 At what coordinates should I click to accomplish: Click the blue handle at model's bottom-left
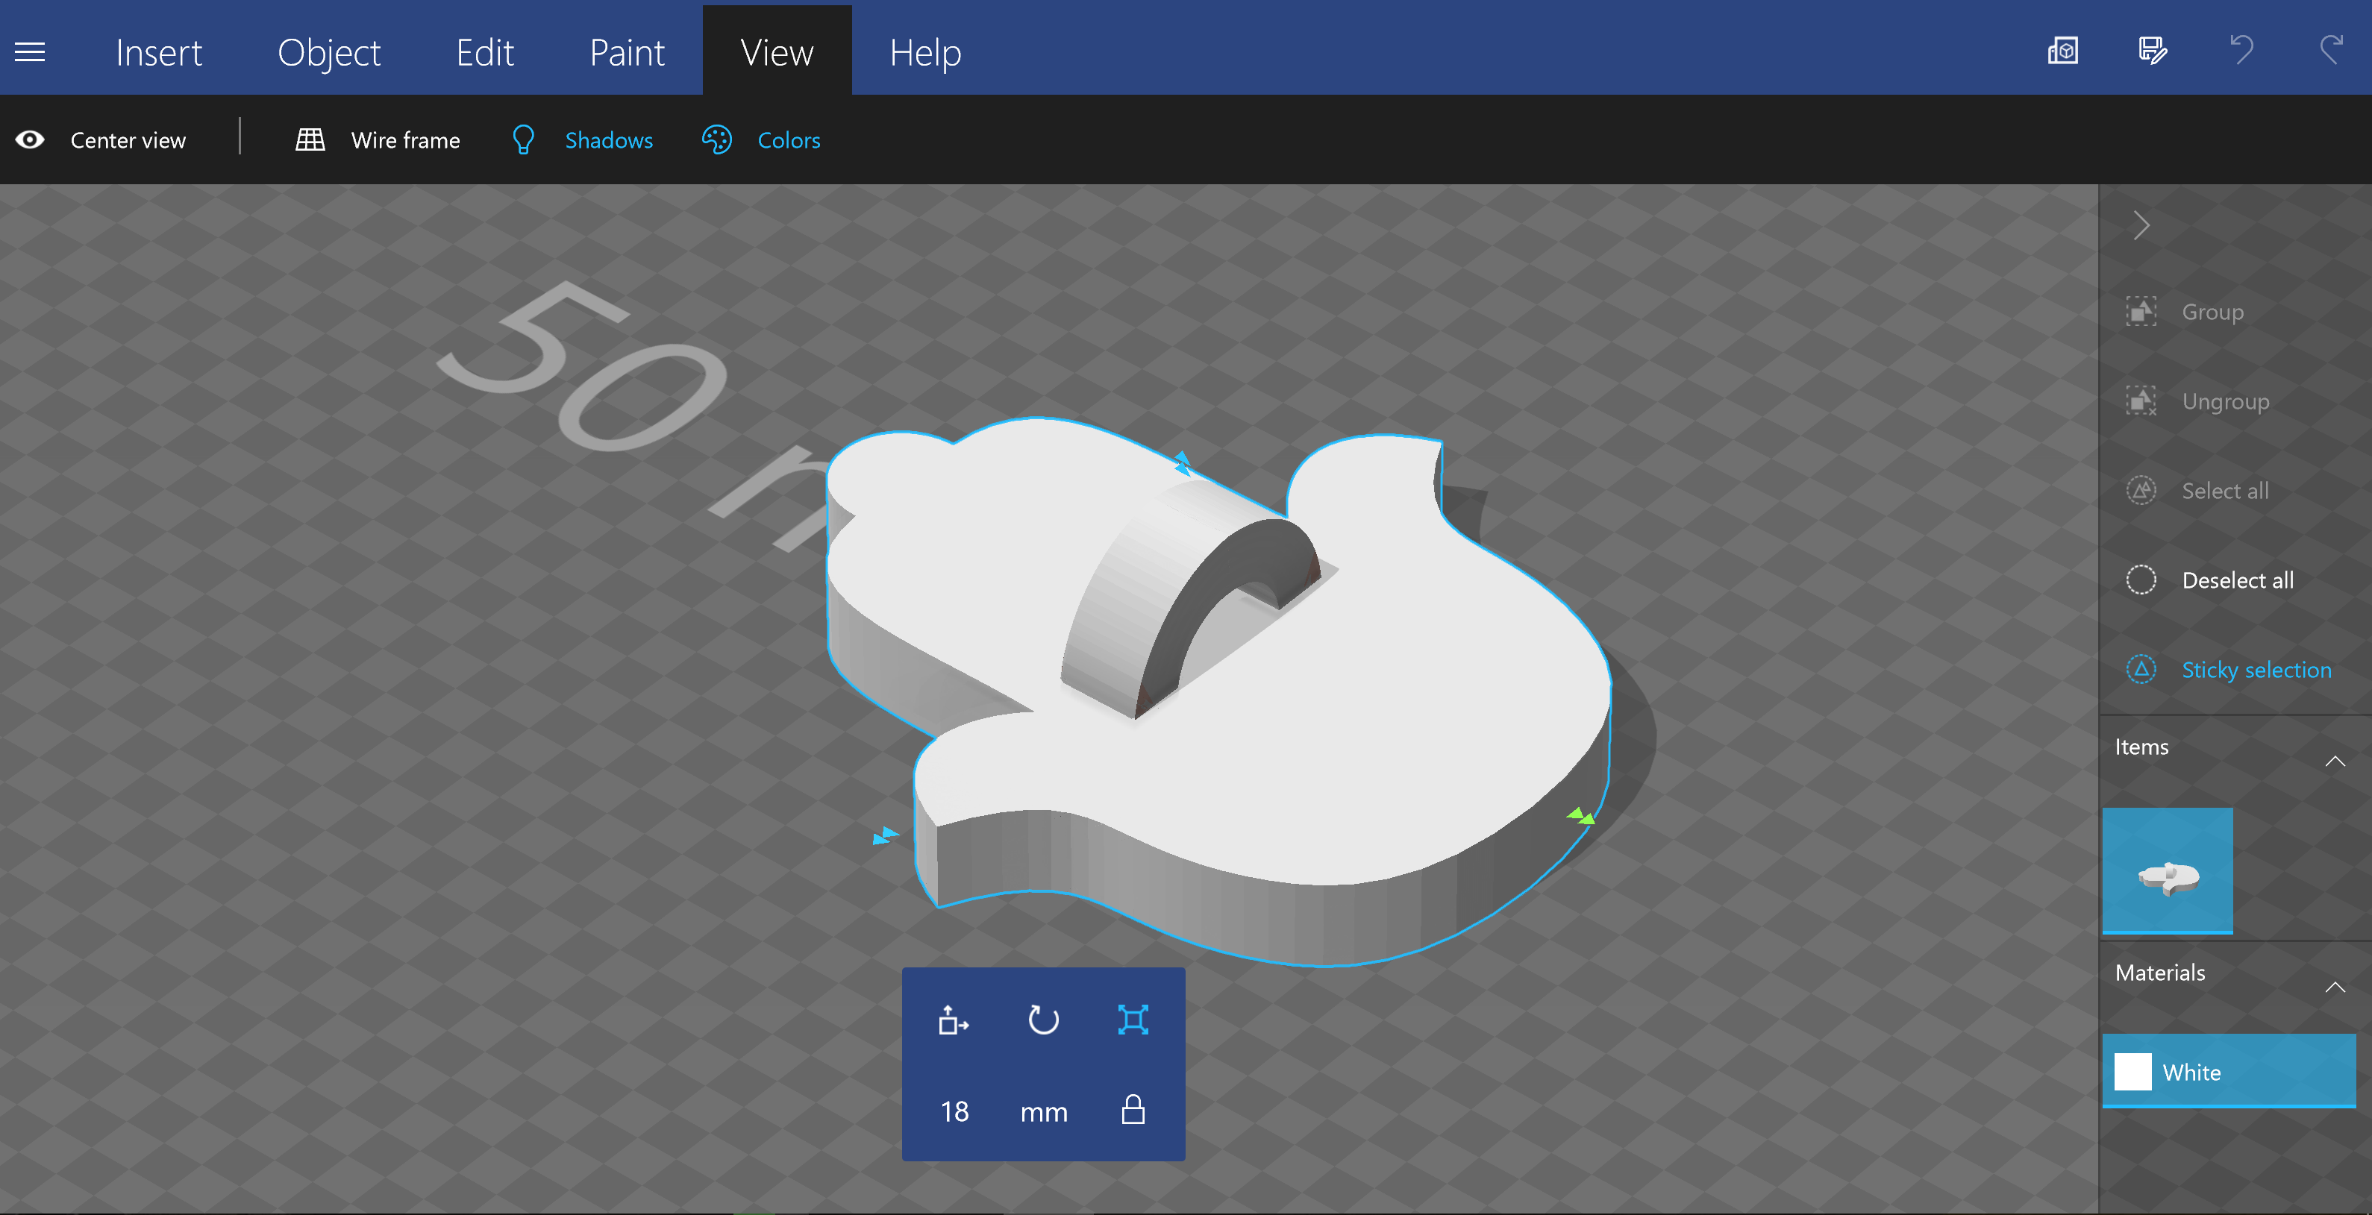coord(885,836)
